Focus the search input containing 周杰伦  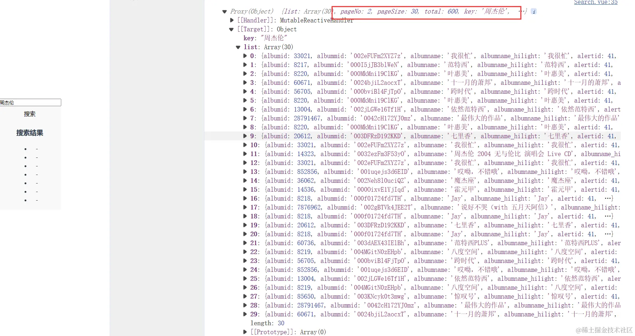tap(30, 103)
